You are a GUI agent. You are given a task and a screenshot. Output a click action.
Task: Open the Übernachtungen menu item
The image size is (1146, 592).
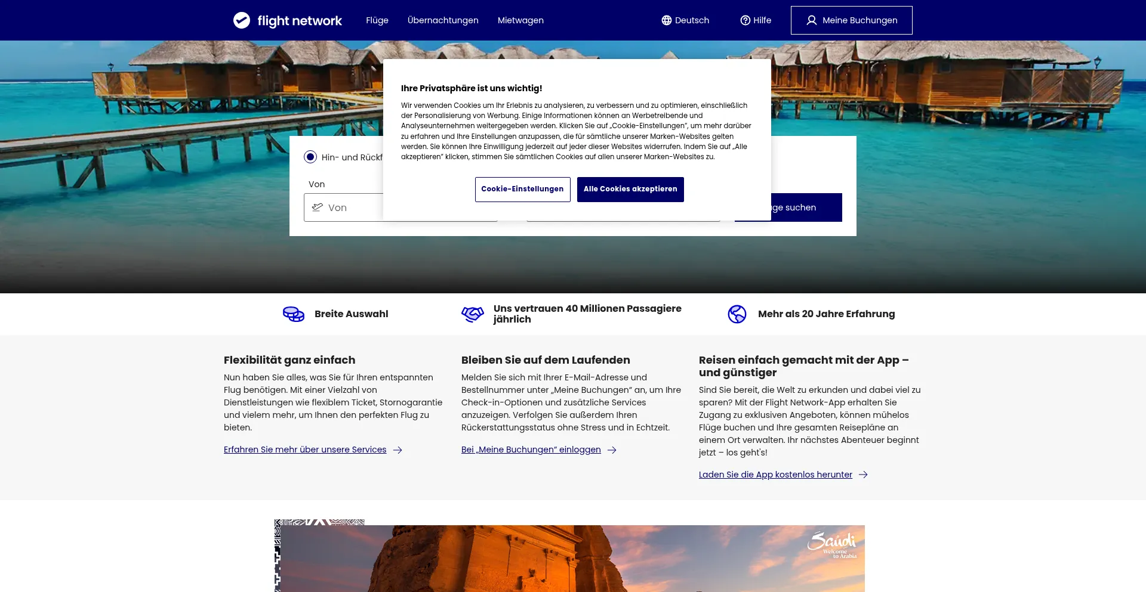tap(443, 20)
